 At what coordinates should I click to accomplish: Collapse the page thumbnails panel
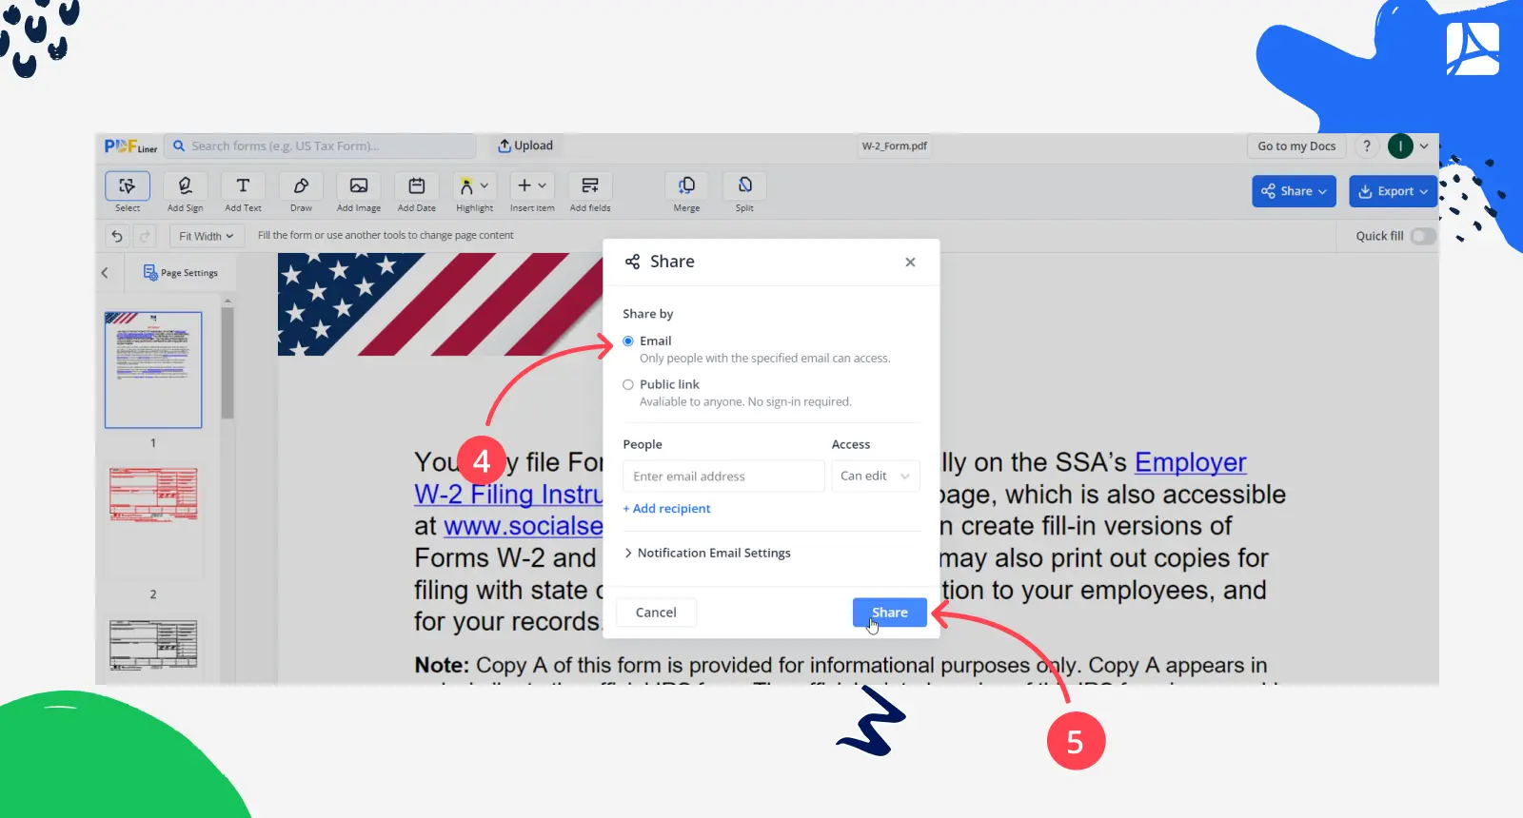[x=105, y=273]
